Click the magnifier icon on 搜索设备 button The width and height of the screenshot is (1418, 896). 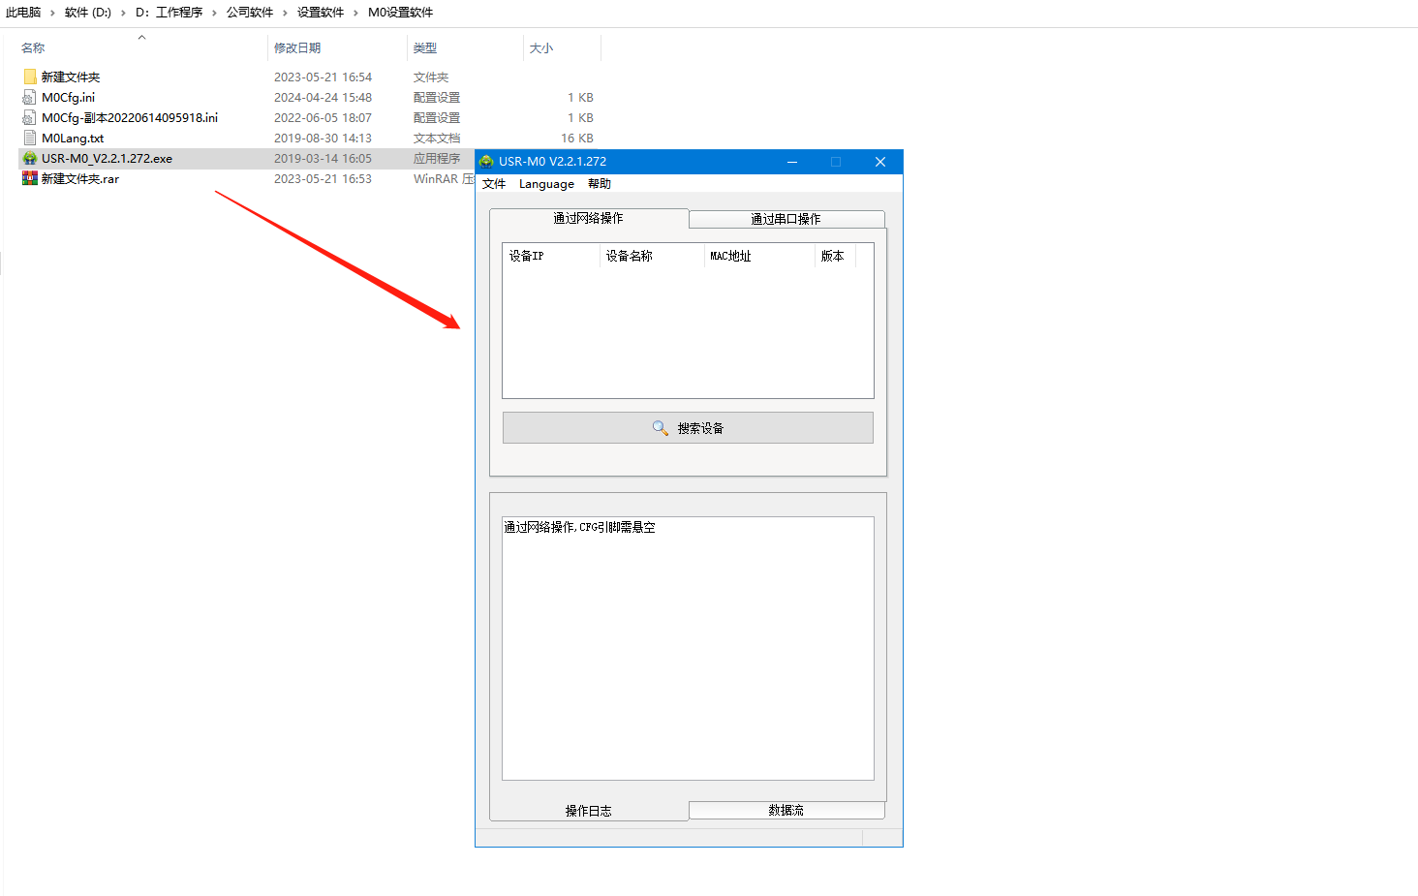click(x=661, y=428)
